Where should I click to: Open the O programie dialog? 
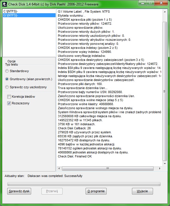(96, 191)
